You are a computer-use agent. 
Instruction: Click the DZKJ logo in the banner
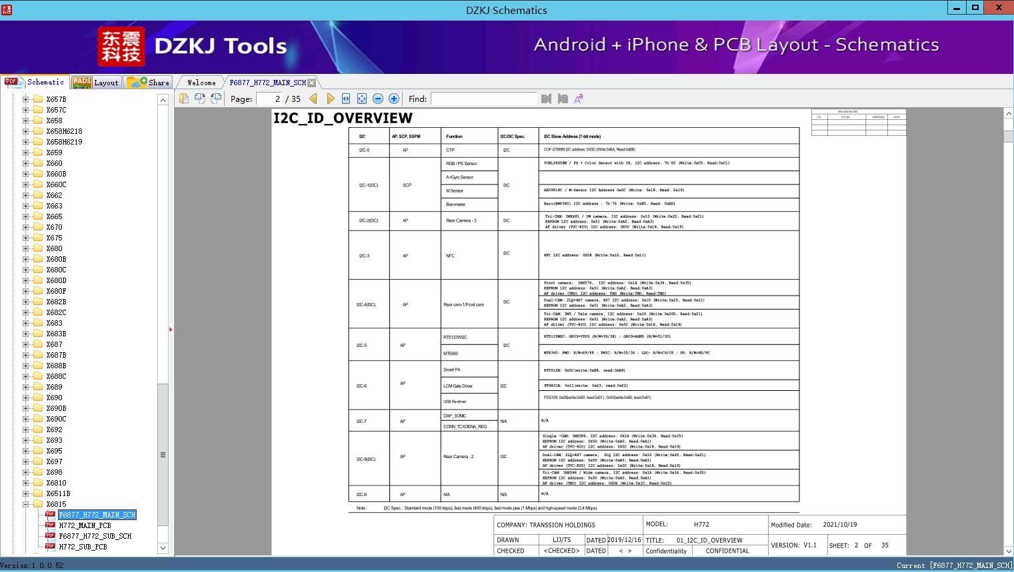121,46
